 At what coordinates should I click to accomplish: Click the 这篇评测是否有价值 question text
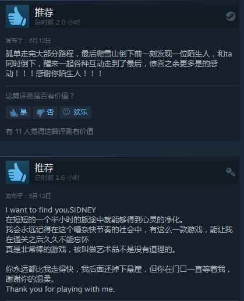click(x=40, y=96)
